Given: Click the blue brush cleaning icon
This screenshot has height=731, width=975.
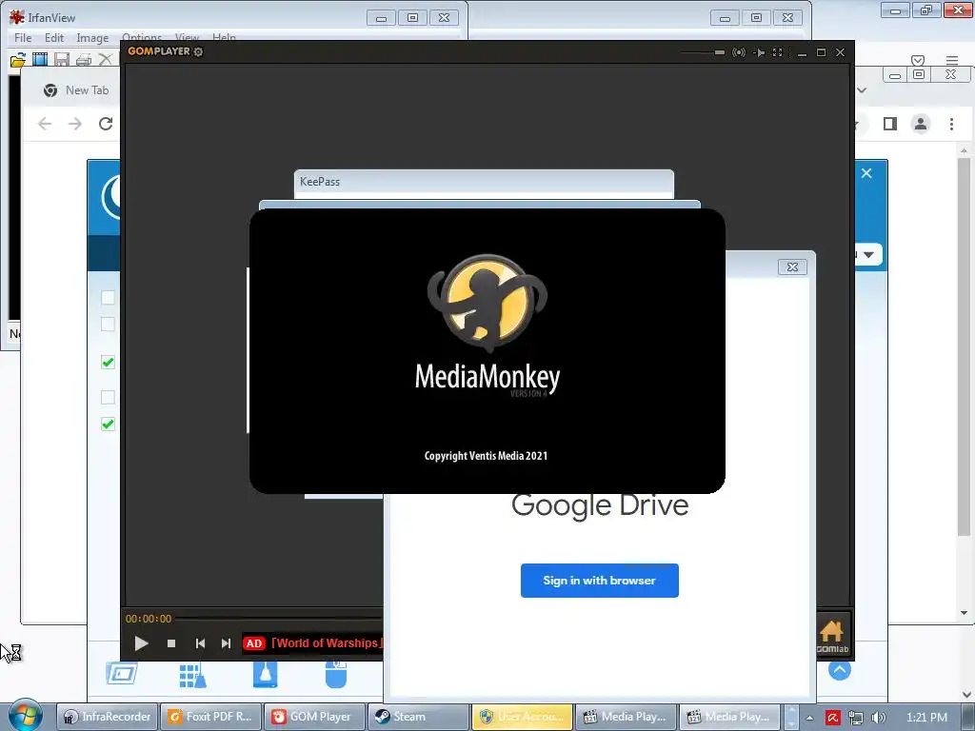Looking at the screenshot, I should (265, 675).
